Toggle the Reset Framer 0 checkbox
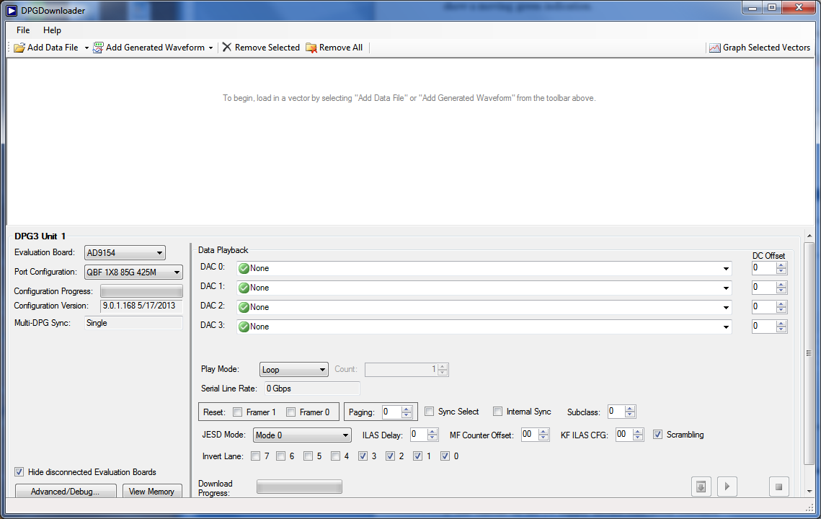Image resolution: width=821 pixels, height=519 pixels. (x=291, y=412)
